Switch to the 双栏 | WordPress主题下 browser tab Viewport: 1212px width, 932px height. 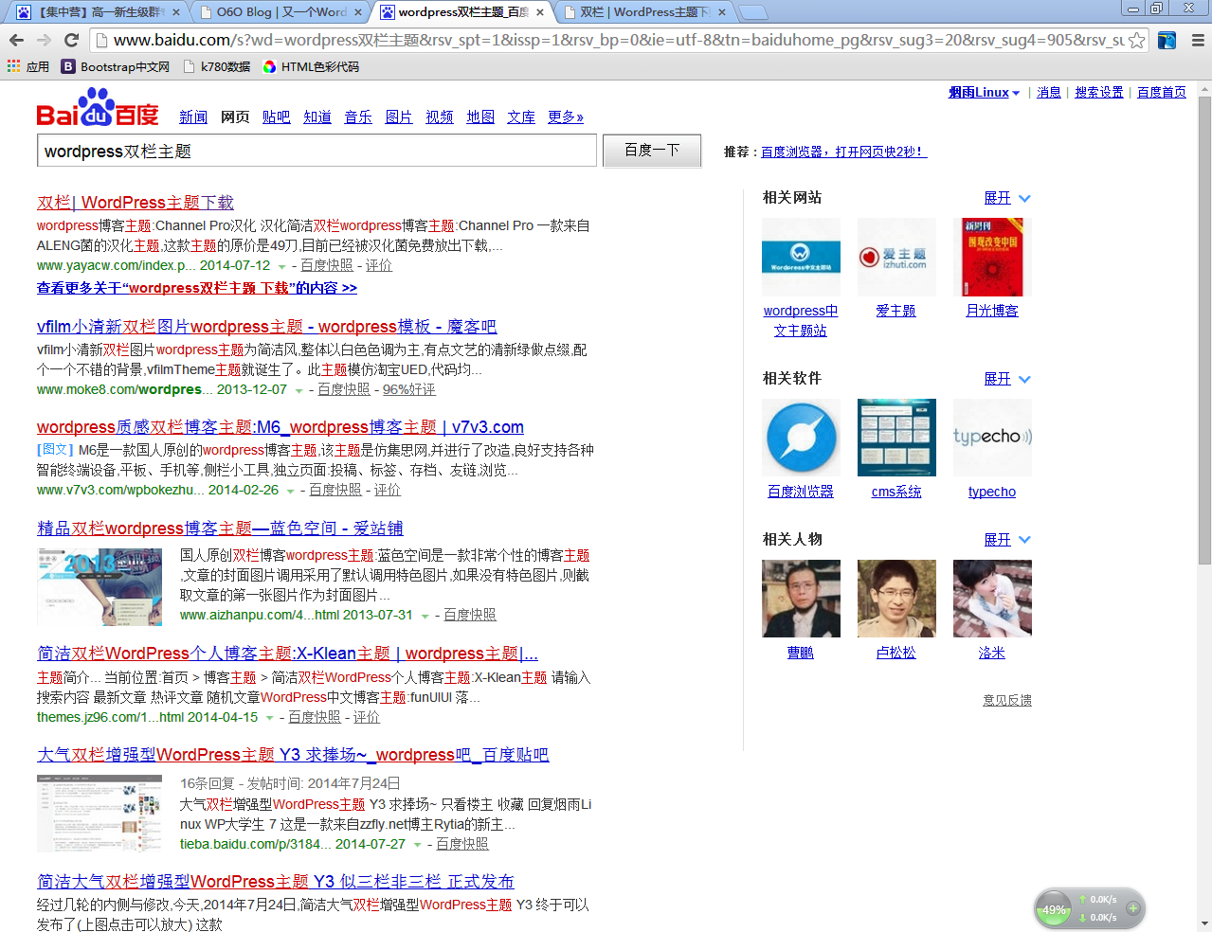644,12
